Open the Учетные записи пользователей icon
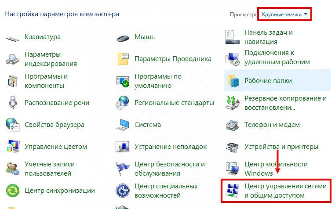This screenshot has width=335, height=209. point(13,169)
